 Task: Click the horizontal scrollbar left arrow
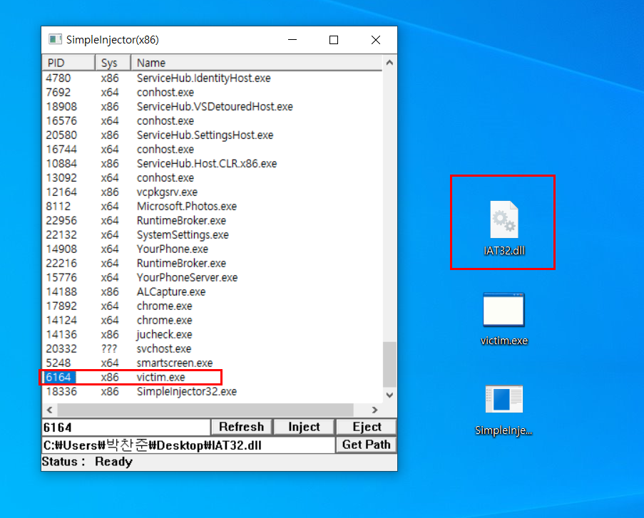point(50,410)
